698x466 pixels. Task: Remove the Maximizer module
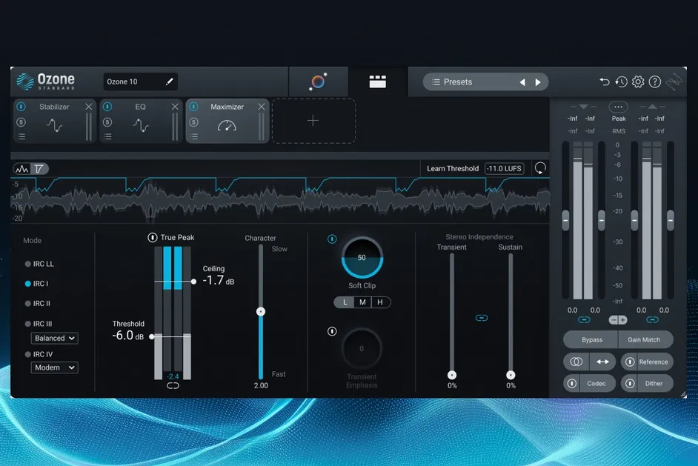point(262,107)
